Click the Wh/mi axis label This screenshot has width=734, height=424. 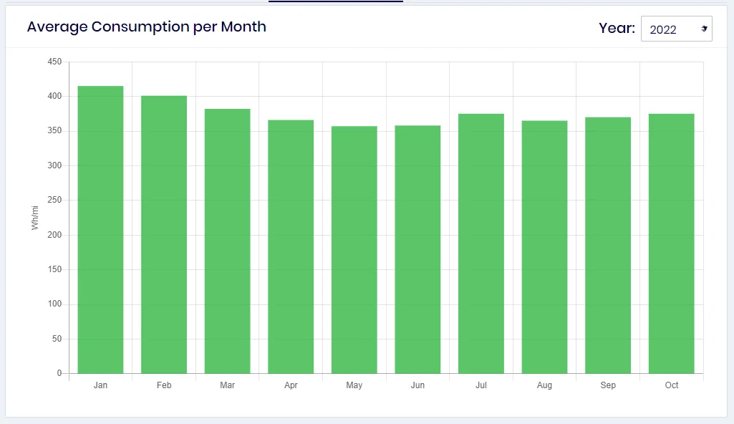(x=34, y=218)
